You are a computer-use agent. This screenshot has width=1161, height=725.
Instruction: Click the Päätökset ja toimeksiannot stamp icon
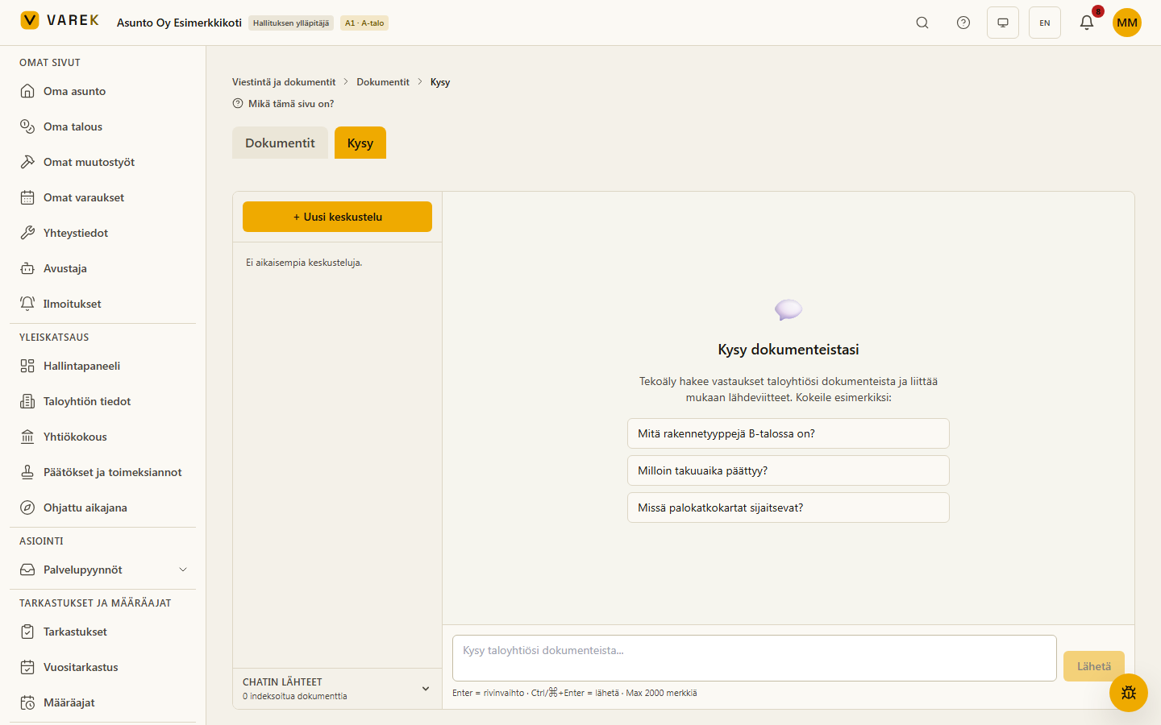pos(27,472)
